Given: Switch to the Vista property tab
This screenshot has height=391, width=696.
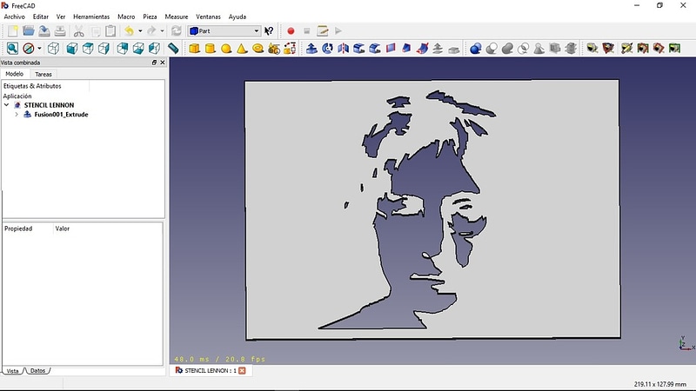Looking at the screenshot, I should (x=12, y=371).
